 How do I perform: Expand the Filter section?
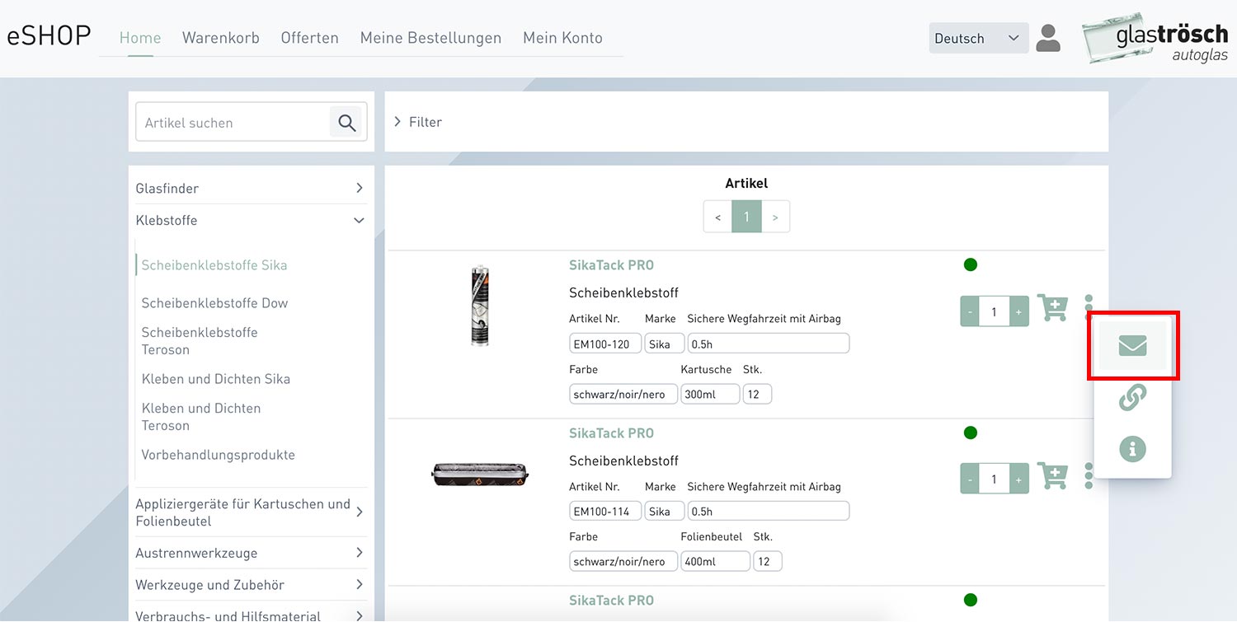click(x=418, y=122)
